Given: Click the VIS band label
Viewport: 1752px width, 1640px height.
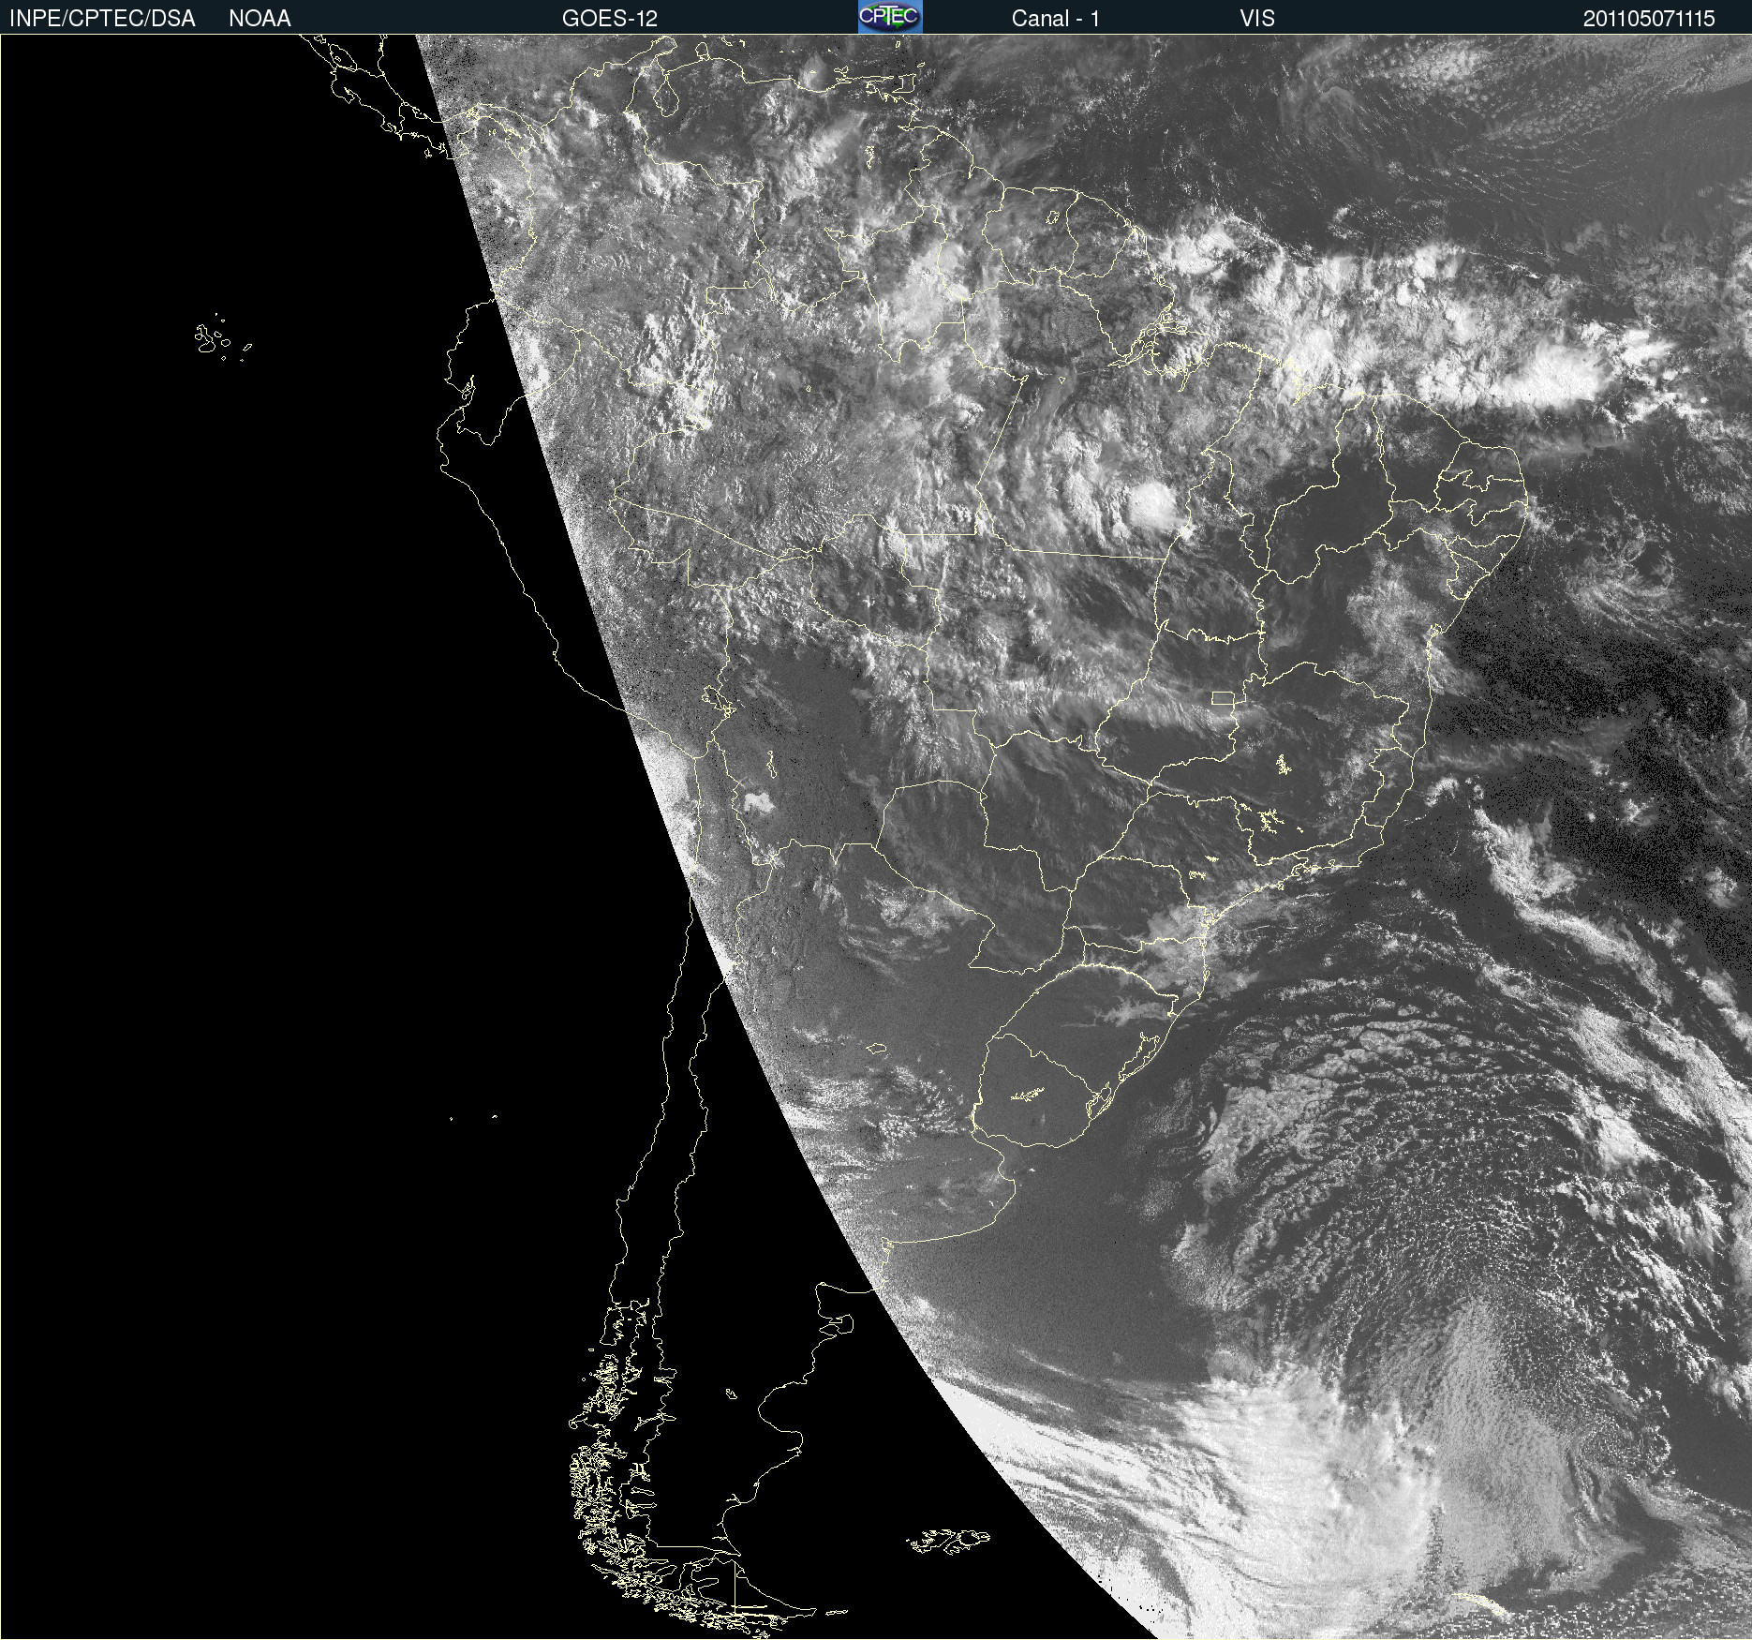Looking at the screenshot, I should point(1257,19).
